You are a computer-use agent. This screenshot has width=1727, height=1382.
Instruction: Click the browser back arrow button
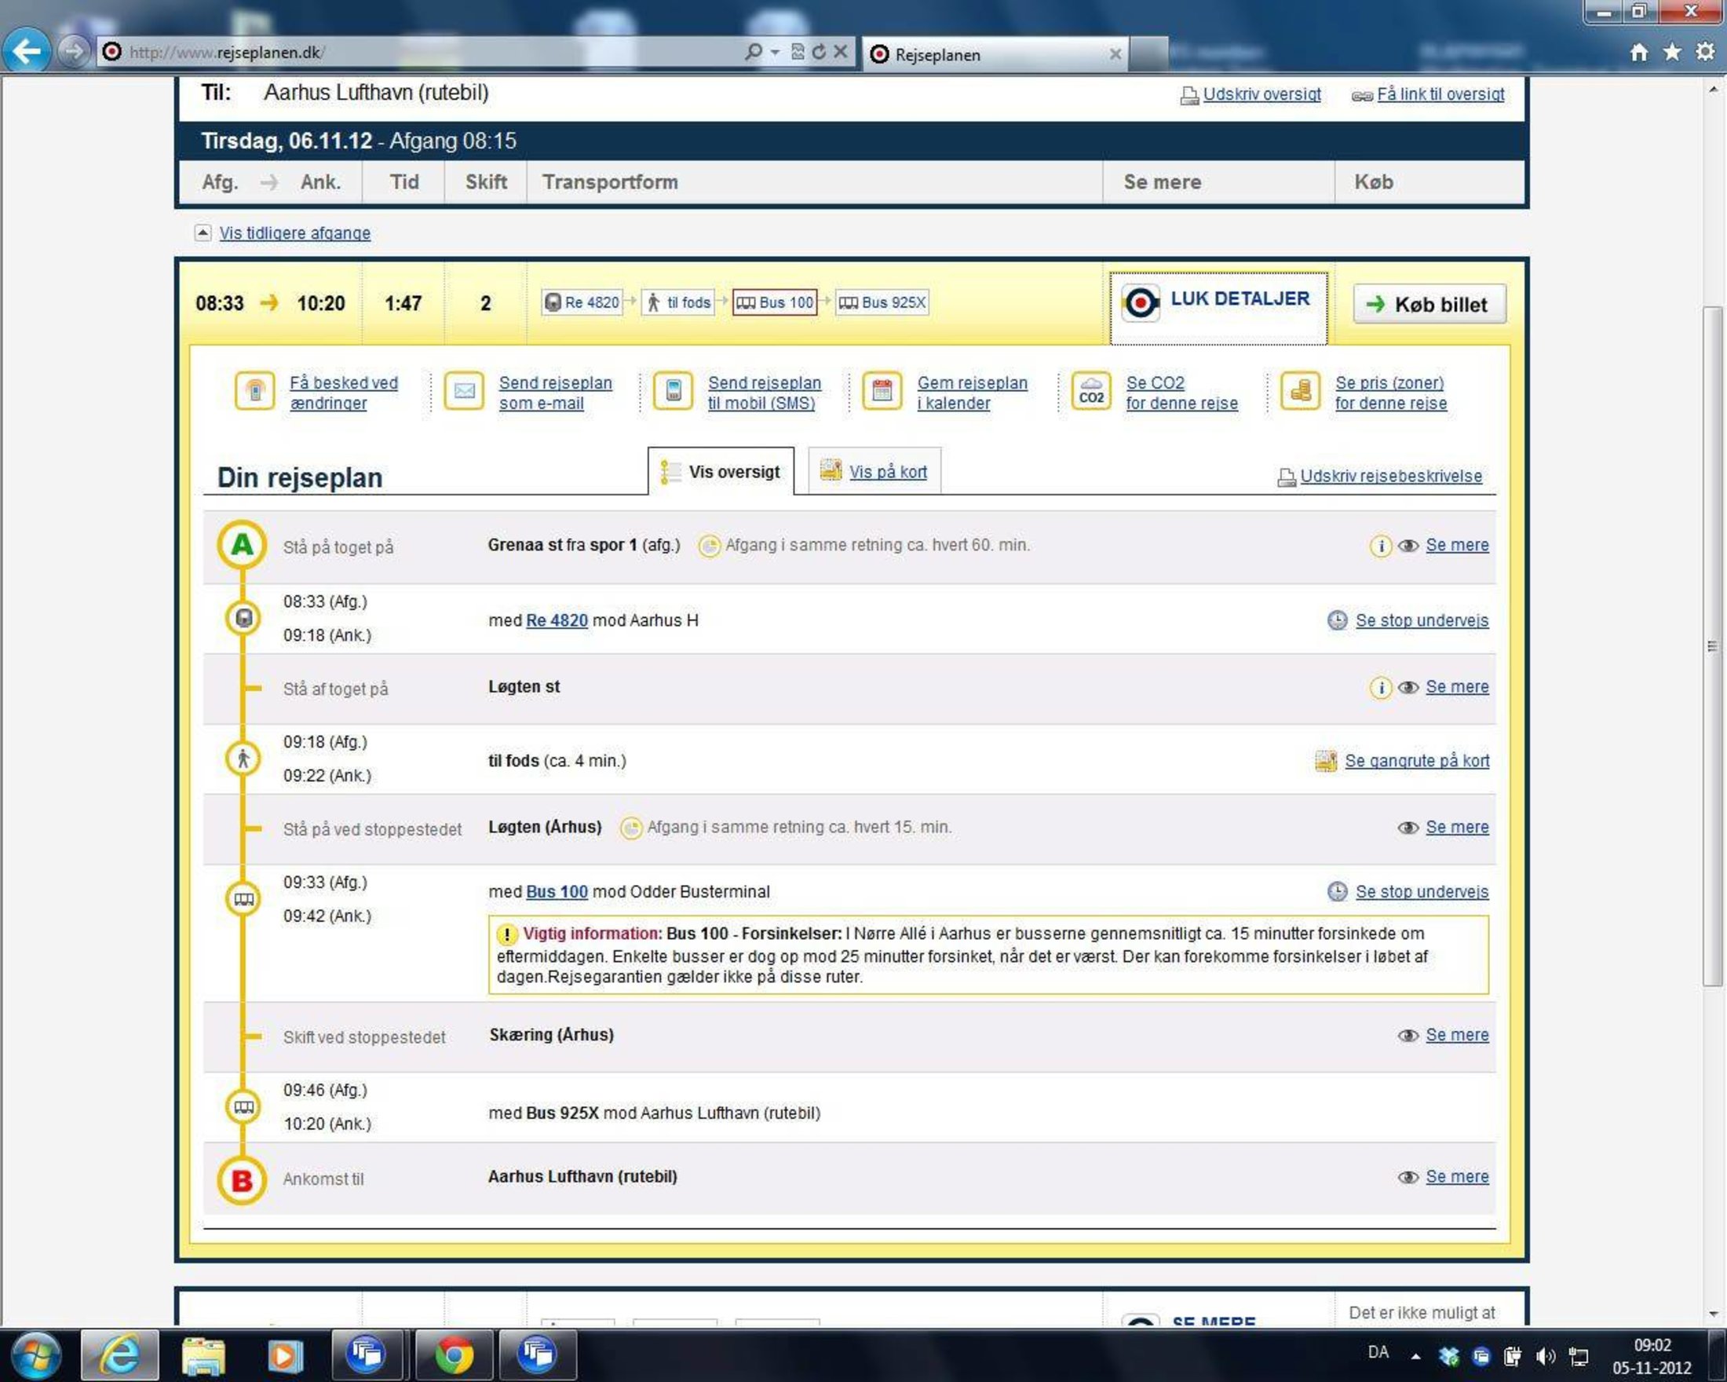tap(27, 51)
